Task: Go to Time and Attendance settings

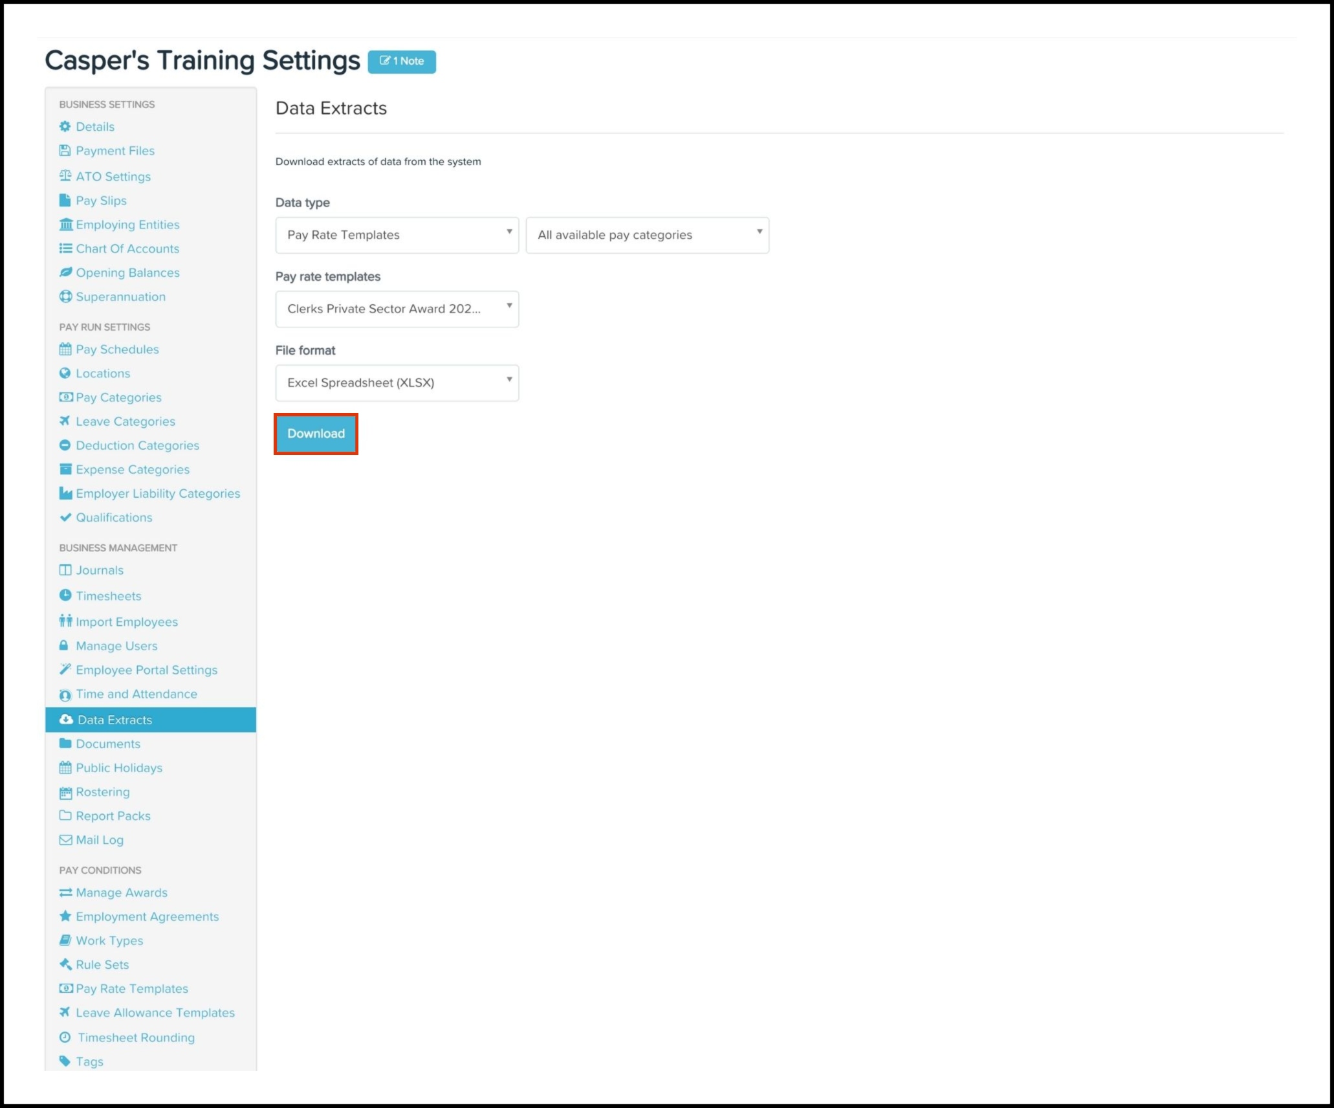Action: click(x=137, y=694)
